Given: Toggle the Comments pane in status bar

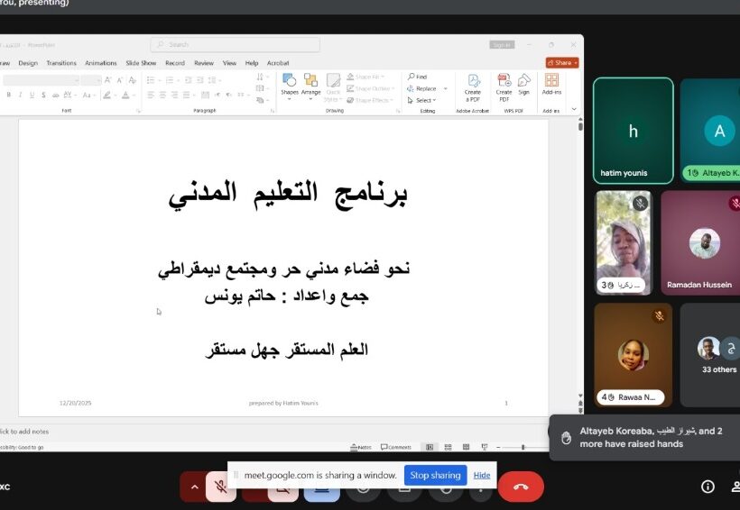Looking at the screenshot, I should [x=396, y=447].
